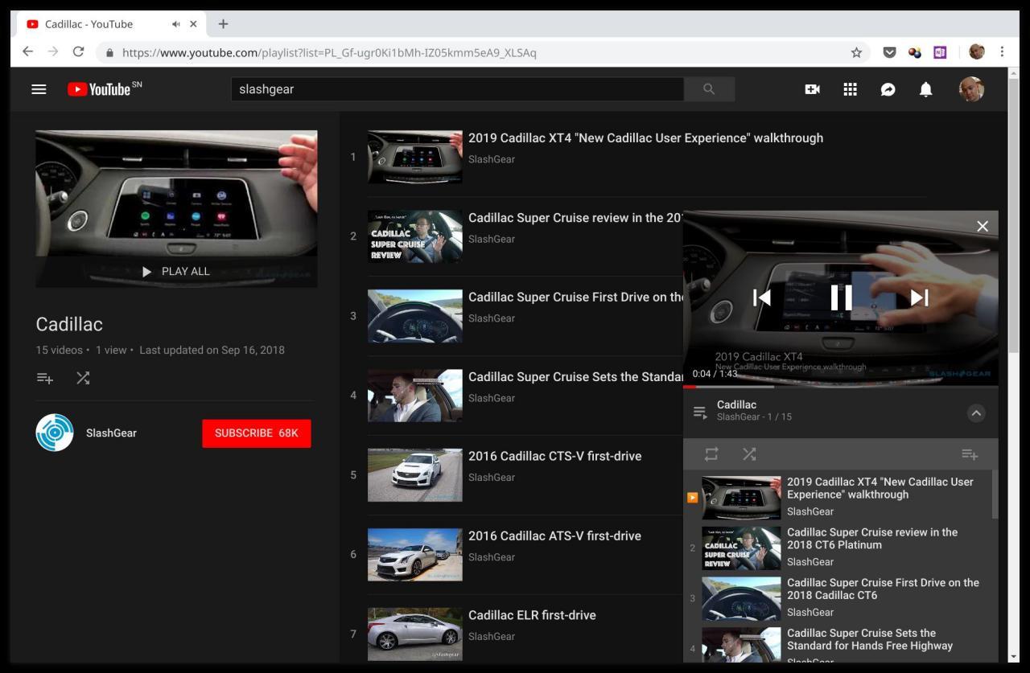Click the miniplayer queue scrollbar
1030x673 pixels.
(995, 494)
